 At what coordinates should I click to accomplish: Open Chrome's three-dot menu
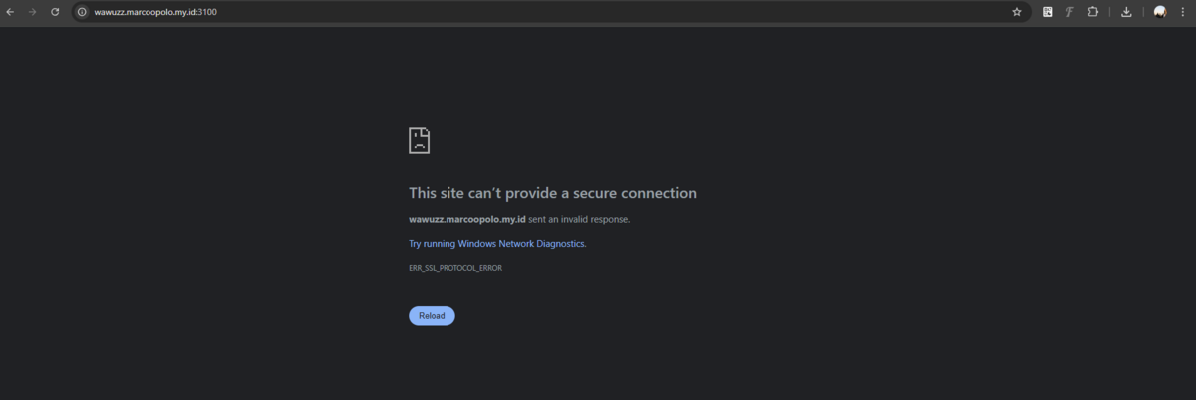(x=1183, y=12)
